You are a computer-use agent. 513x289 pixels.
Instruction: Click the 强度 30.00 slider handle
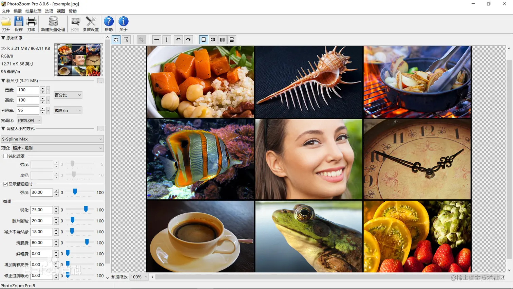coord(75,192)
